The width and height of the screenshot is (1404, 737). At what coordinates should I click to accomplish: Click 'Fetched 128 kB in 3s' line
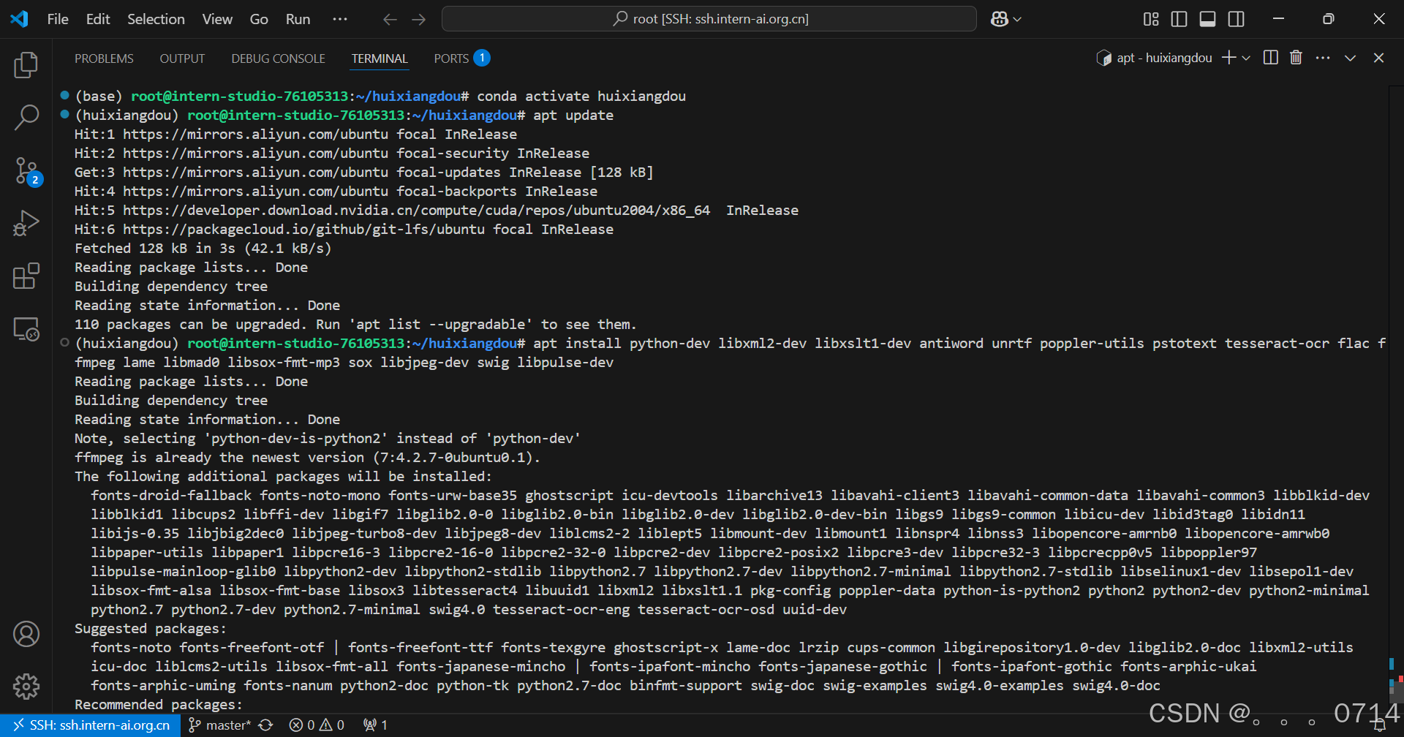[203, 249]
